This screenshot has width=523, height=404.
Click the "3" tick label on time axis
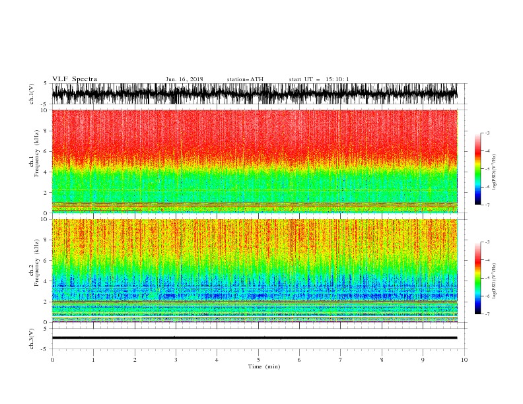[176, 360]
